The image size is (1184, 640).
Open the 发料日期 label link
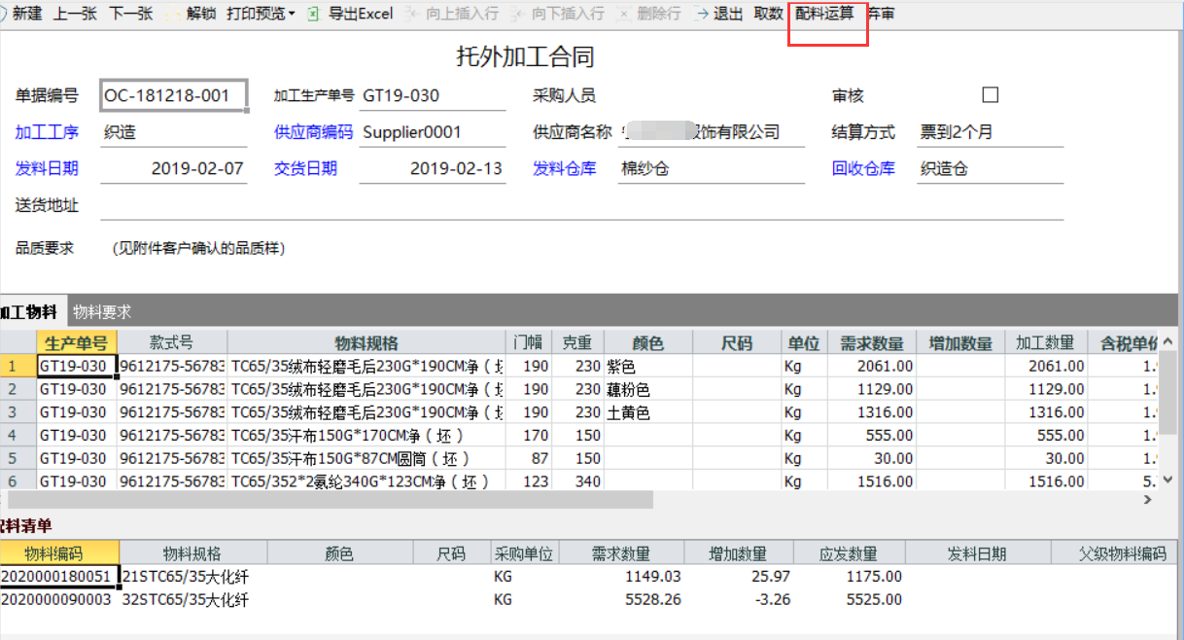click(47, 168)
